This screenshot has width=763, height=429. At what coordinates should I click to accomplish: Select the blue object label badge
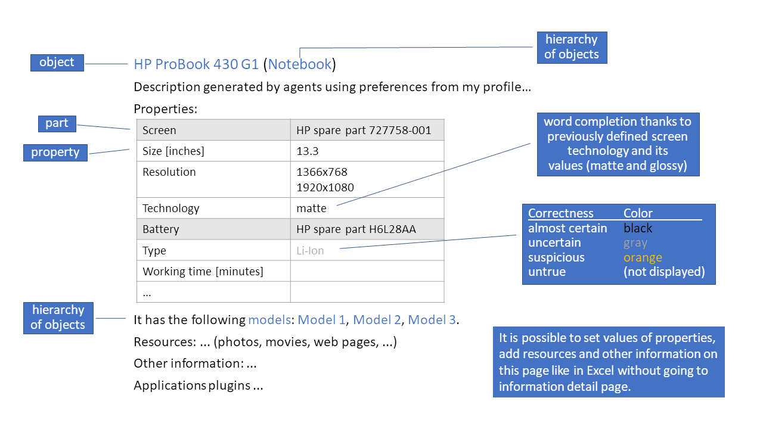57,62
